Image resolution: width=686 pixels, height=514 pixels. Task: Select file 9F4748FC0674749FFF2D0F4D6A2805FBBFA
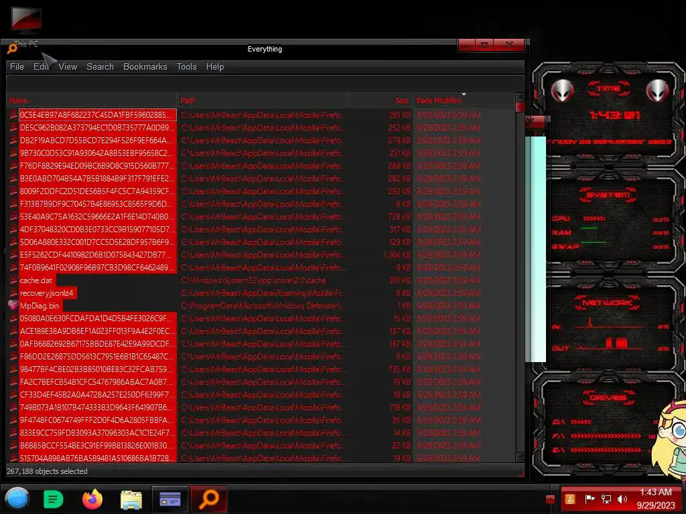click(x=97, y=420)
